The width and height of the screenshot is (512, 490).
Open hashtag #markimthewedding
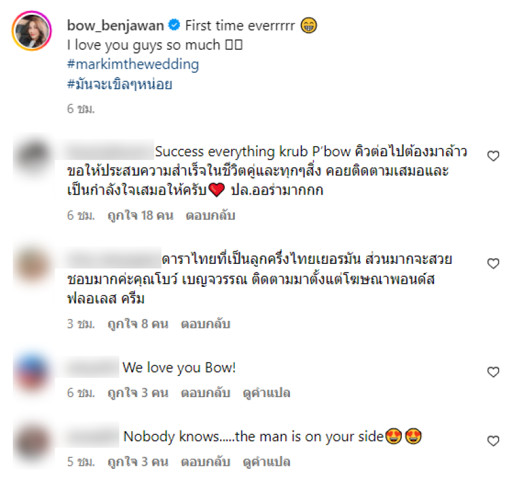[133, 65]
